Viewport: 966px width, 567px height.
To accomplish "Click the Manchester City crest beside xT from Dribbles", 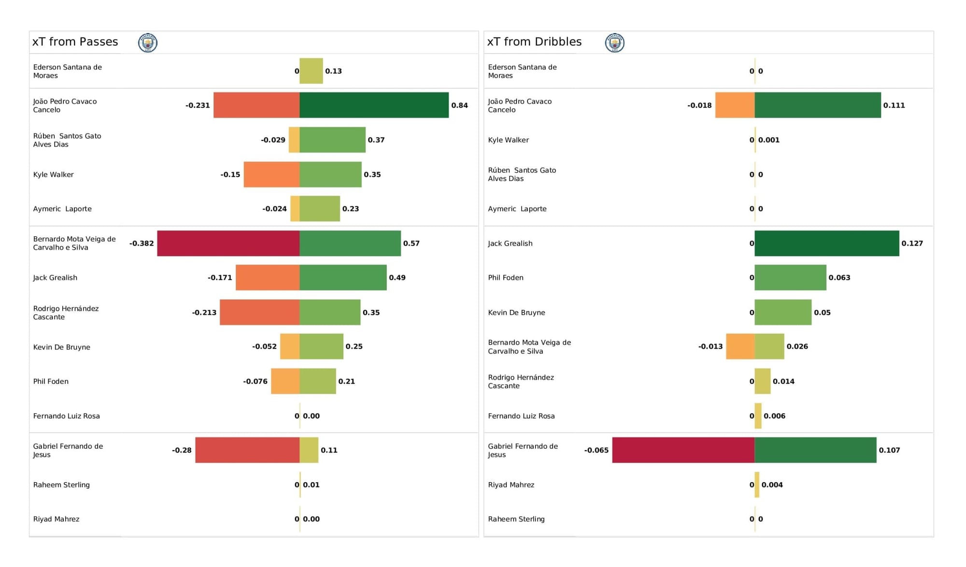I will pos(615,42).
